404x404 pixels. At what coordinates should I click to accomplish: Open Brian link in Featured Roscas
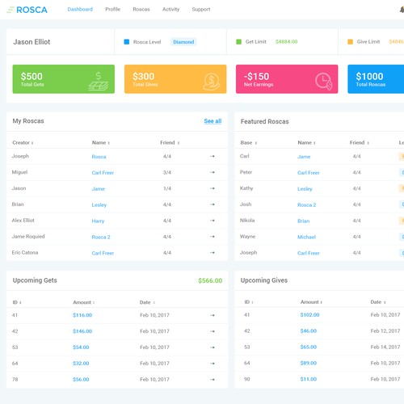coord(303,221)
